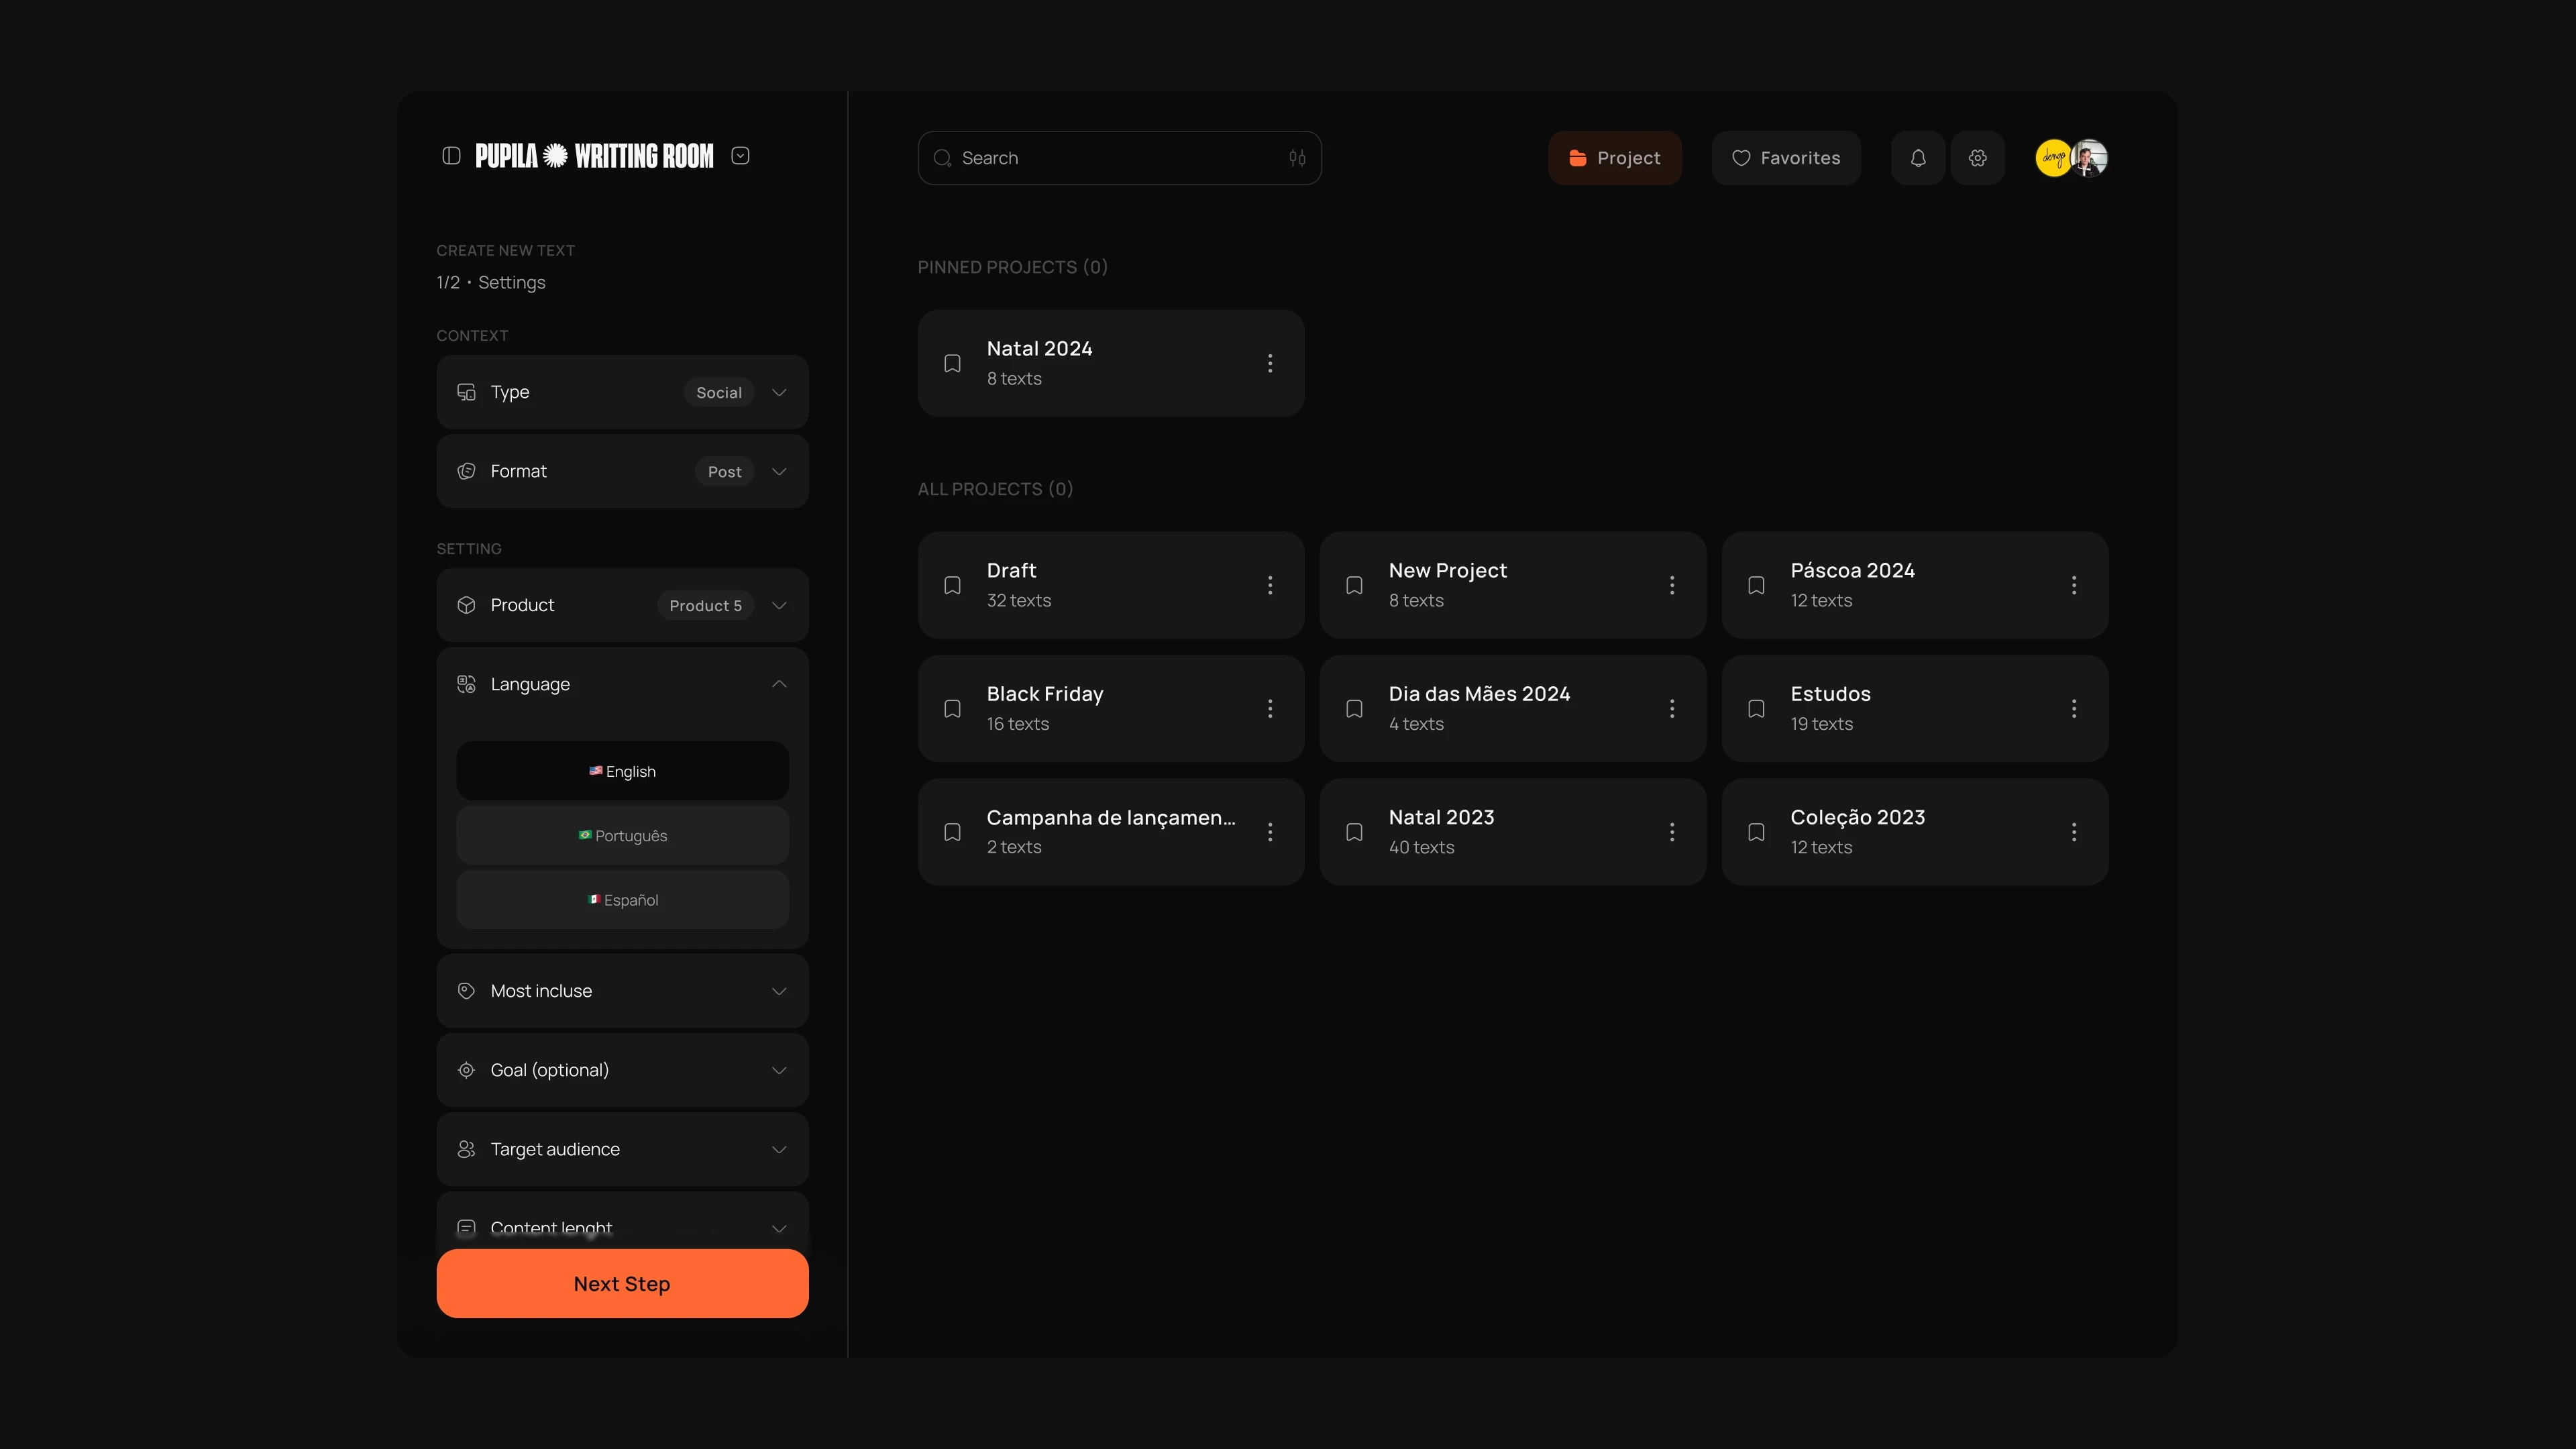
Task: Toggle bookmark on Páscoa 2024 project
Action: click(1756, 585)
